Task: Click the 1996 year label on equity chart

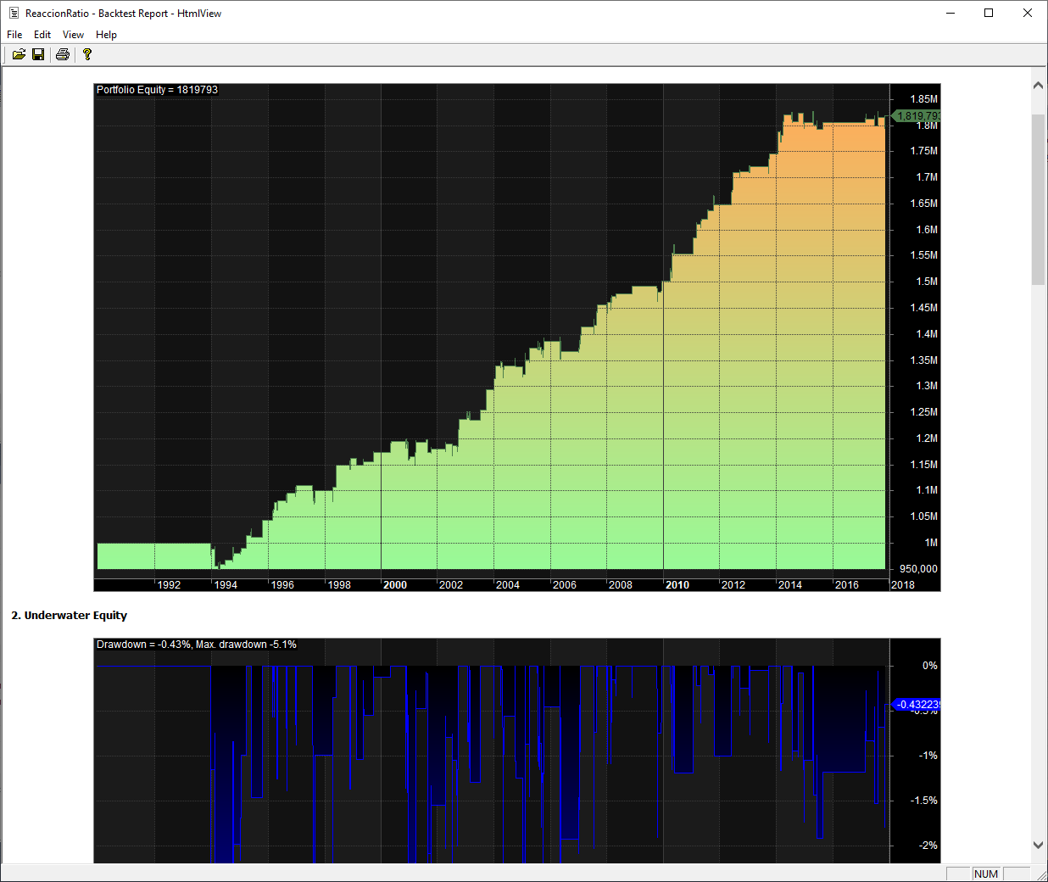Action: point(282,585)
